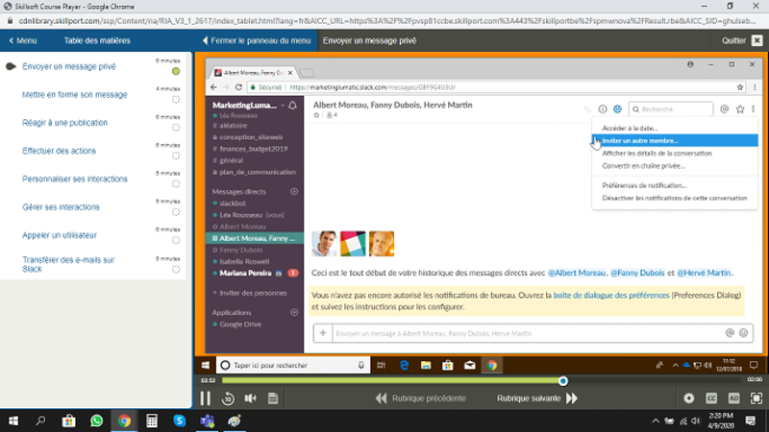Go back via the Menu chevron
The height and width of the screenshot is (432, 769).
point(23,40)
